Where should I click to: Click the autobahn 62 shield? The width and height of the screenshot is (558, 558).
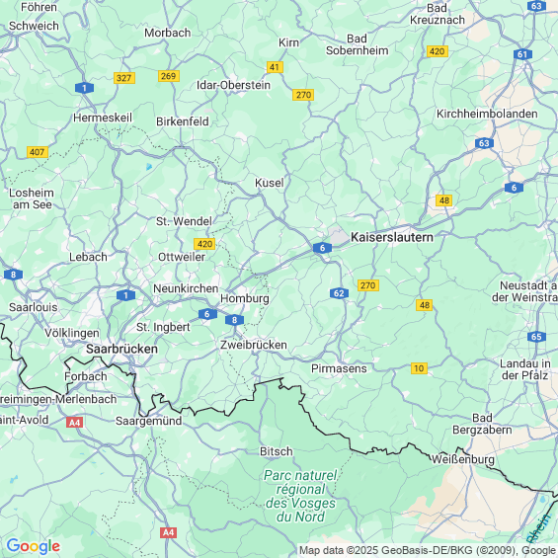(339, 293)
